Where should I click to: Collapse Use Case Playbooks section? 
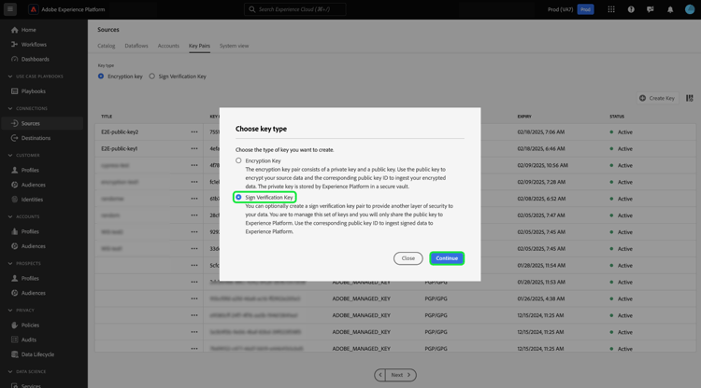coord(10,76)
